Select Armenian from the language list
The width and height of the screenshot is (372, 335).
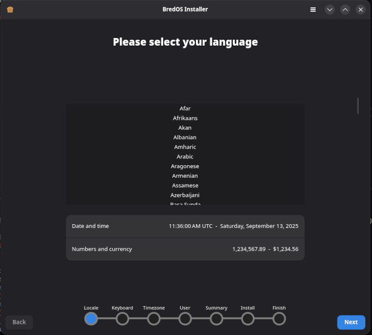click(185, 176)
